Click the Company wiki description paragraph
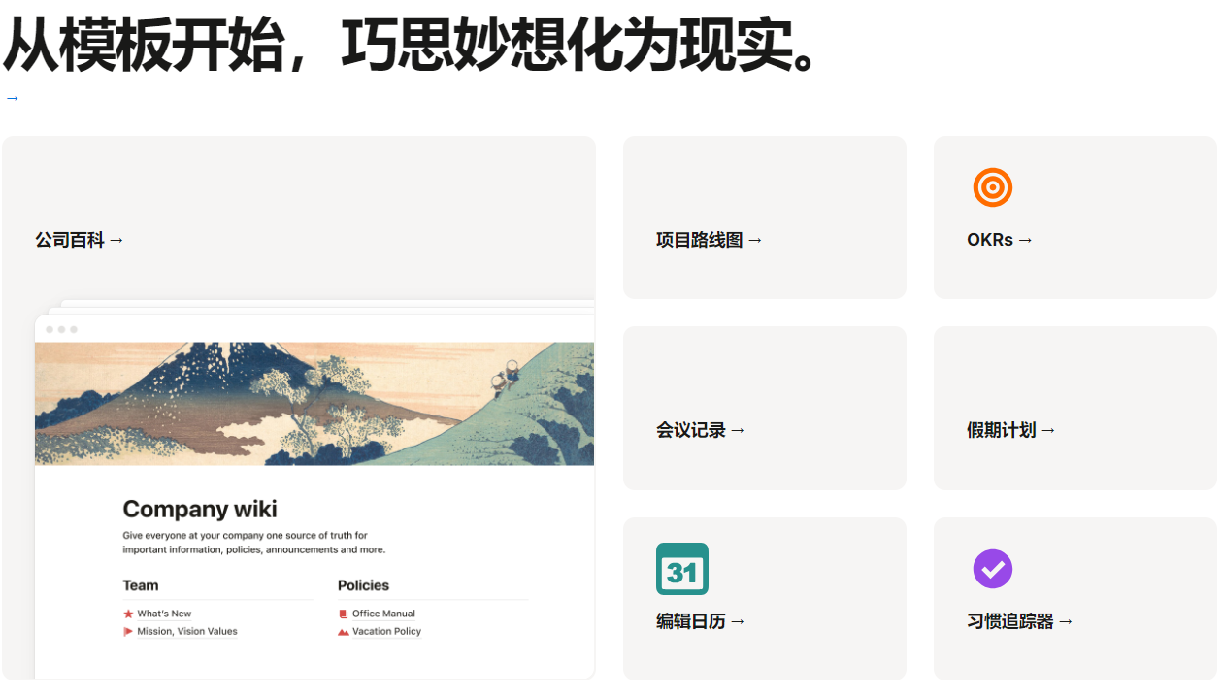 (254, 543)
